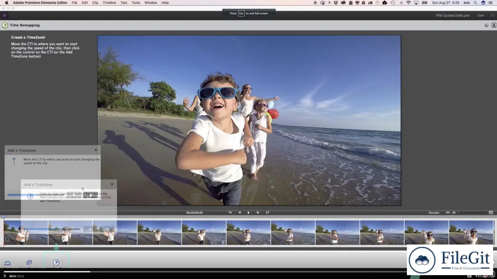Open the Apple menu
Image resolution: width=497 pixels, height=279 pixels.
point(6,3)
